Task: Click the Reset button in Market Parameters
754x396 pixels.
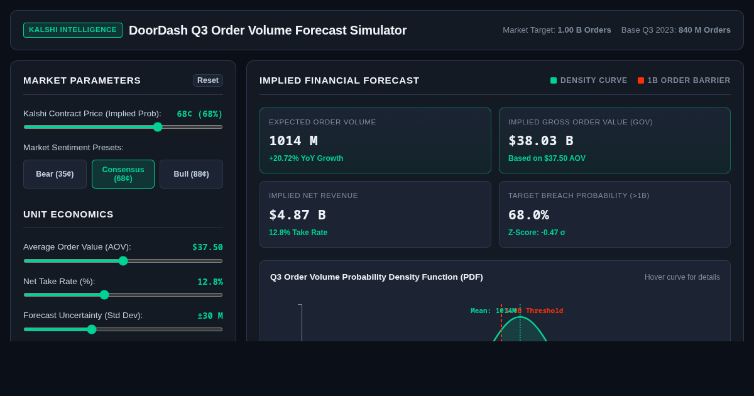Action: (x=208, y=80)
